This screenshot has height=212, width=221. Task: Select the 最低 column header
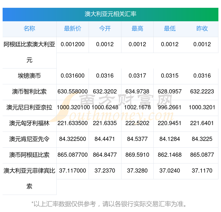pos(170,29)
